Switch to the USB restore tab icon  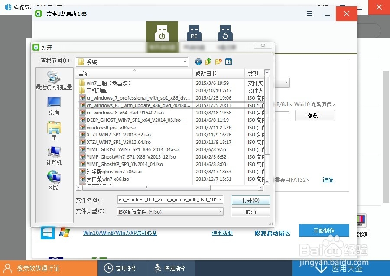[225, 32]
